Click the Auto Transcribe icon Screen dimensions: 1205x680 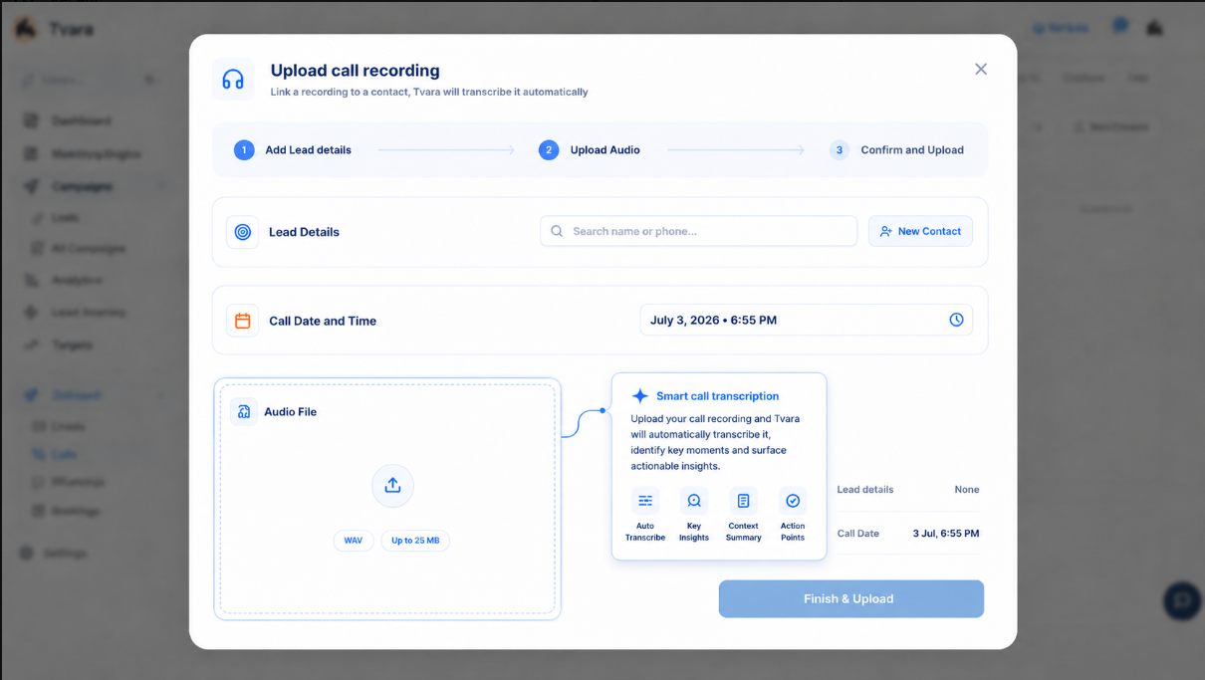click(x=645, y=501)
